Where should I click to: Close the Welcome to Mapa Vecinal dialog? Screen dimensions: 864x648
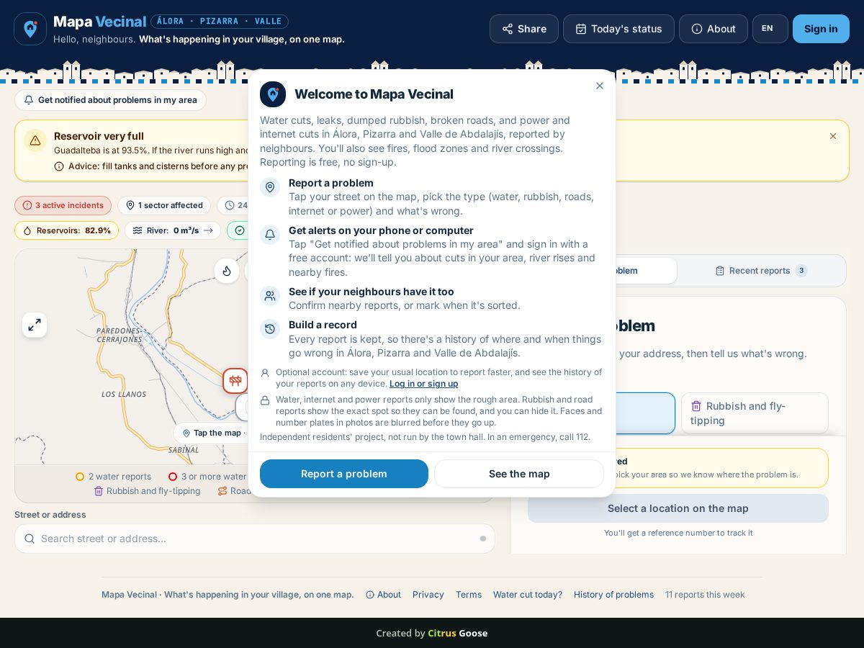coord(600,86)
